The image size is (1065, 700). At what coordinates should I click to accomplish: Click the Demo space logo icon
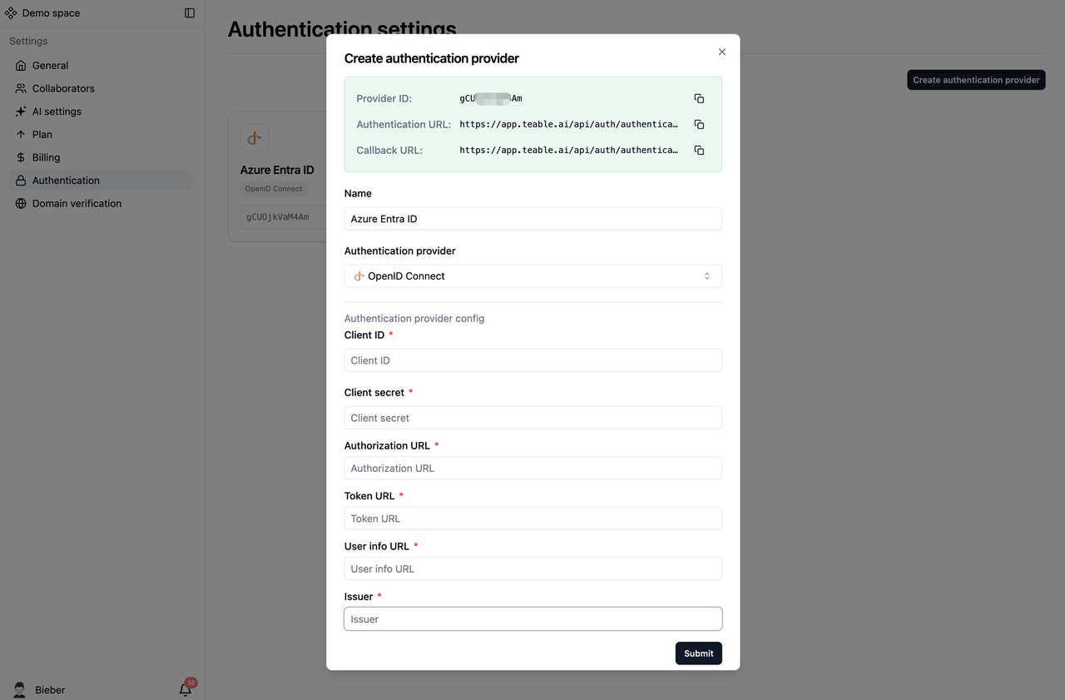(11, 13)
